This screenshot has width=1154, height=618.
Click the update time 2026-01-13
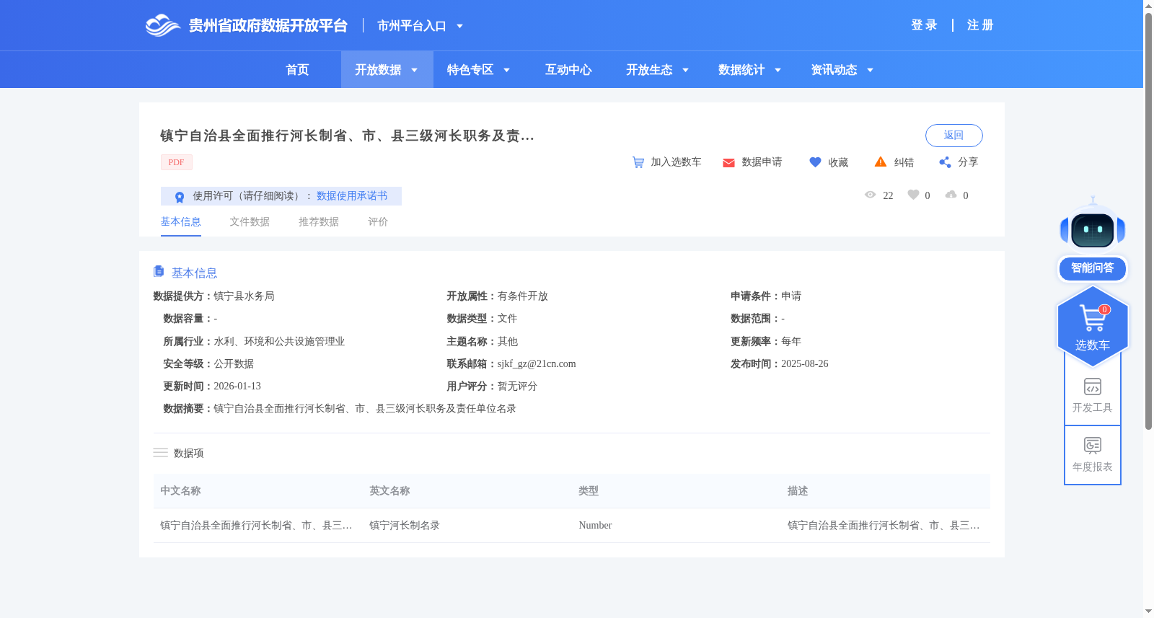tap(237, 387)
